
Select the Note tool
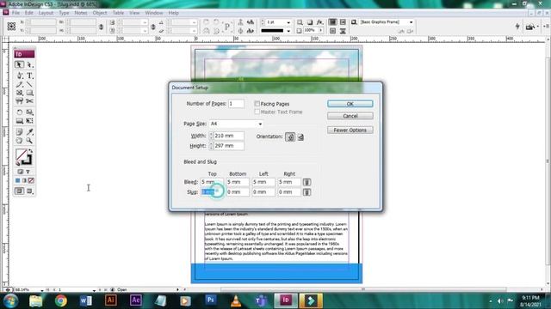(x=19, y=131)
